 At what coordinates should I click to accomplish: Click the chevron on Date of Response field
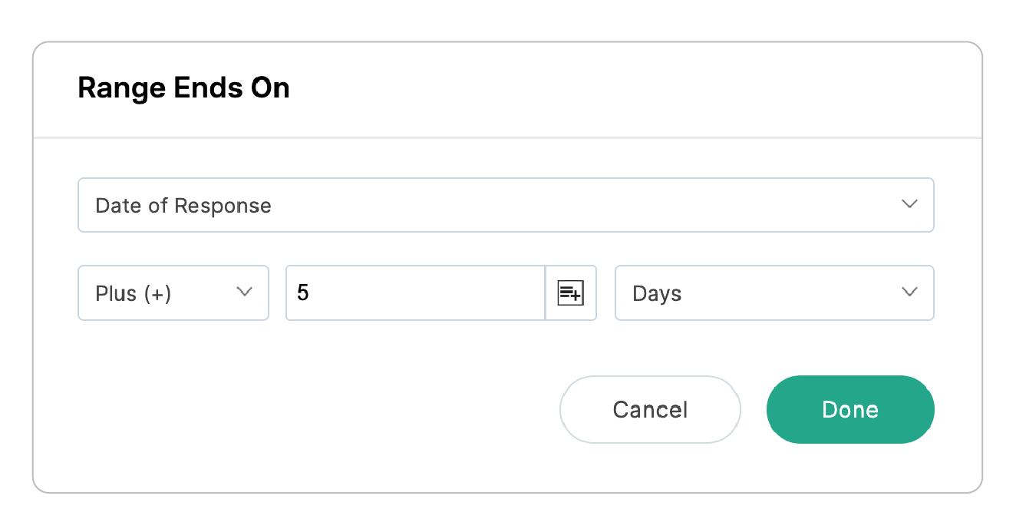pyautogui.click(x=909, y=205)
